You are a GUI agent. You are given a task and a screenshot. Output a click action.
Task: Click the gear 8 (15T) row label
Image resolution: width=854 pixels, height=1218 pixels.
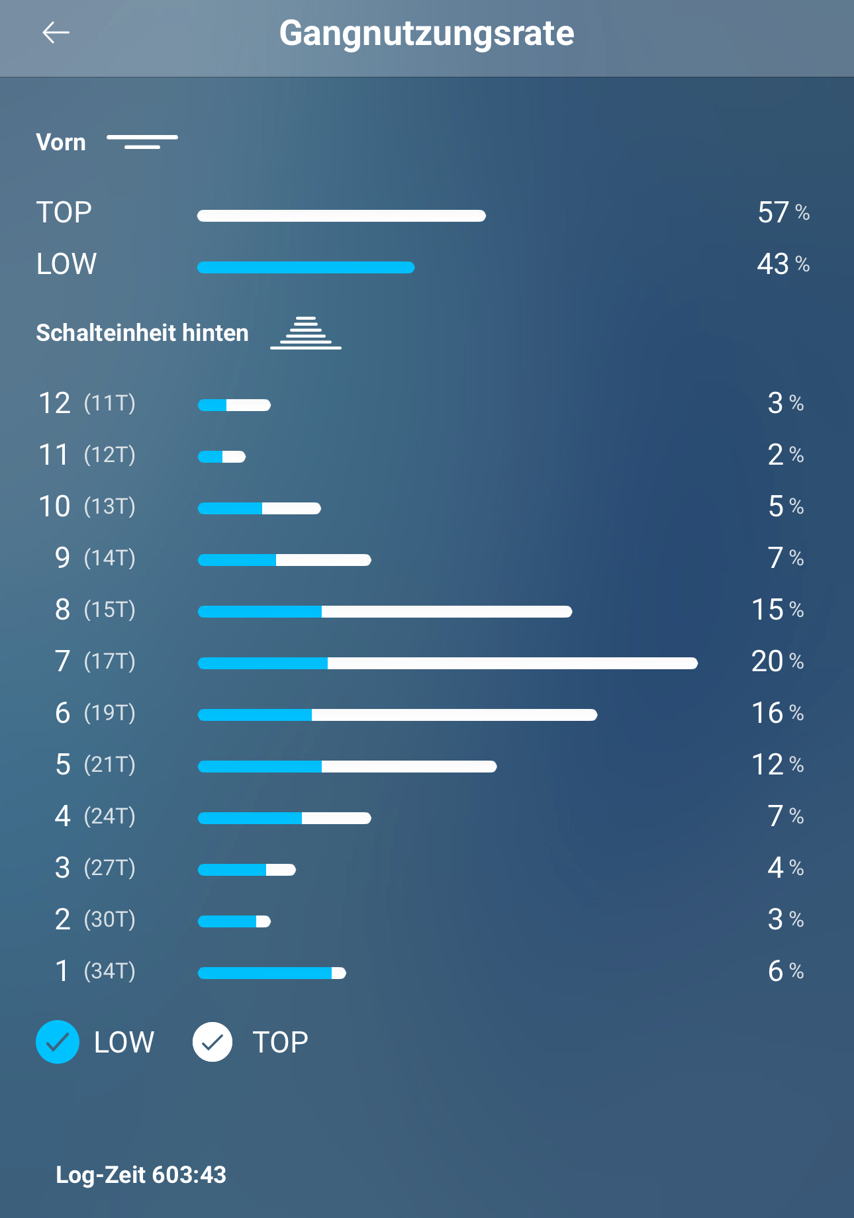pos(95,610)
